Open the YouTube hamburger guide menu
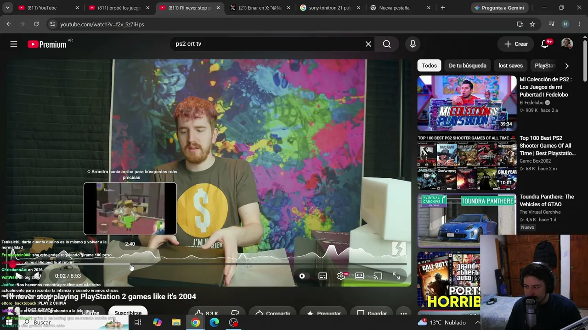This screenshot has width=588, height=330. tap(14, 44)
